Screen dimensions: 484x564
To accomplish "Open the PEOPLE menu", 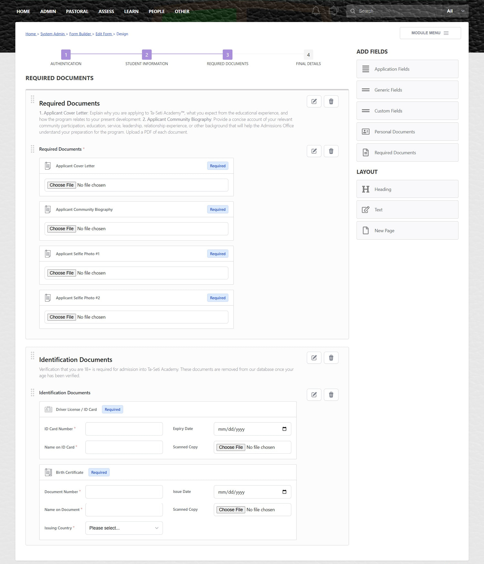I will tap(156, 11).
